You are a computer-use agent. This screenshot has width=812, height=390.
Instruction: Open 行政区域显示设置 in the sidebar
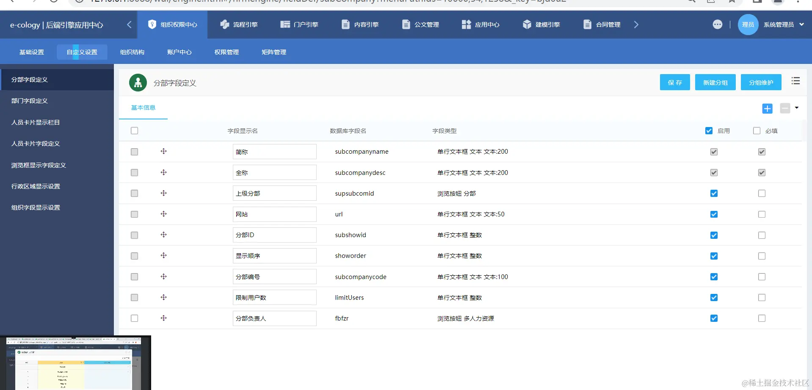click(x=57, y=186)
